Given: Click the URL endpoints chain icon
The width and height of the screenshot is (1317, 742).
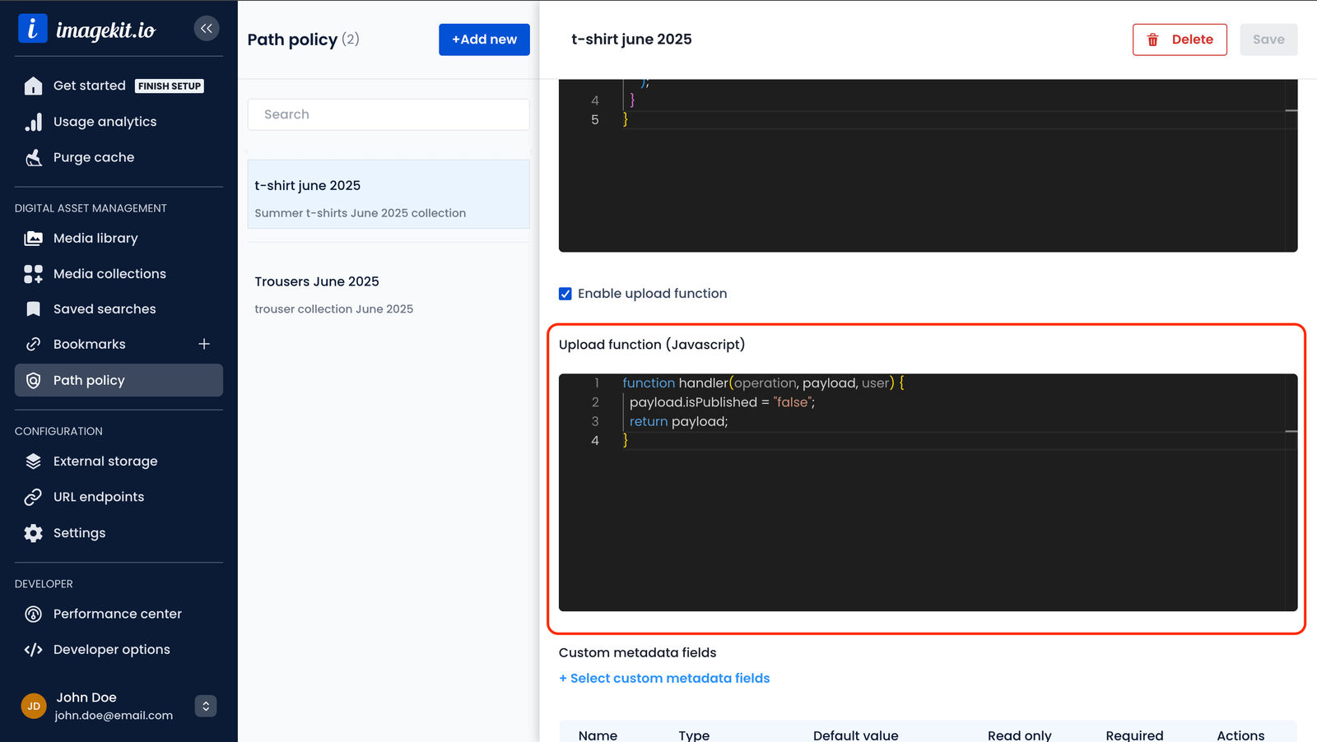Looking at the screenshot, I should pos(33,497).
